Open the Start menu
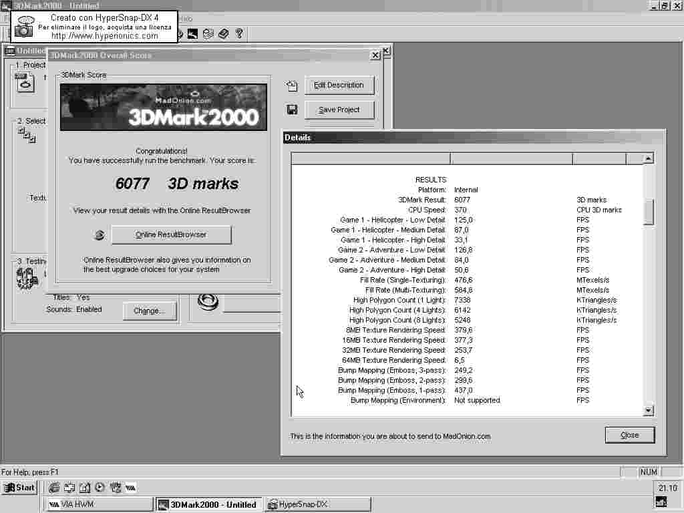The width and height of the screenshot is (684, 513). point(19,488)
